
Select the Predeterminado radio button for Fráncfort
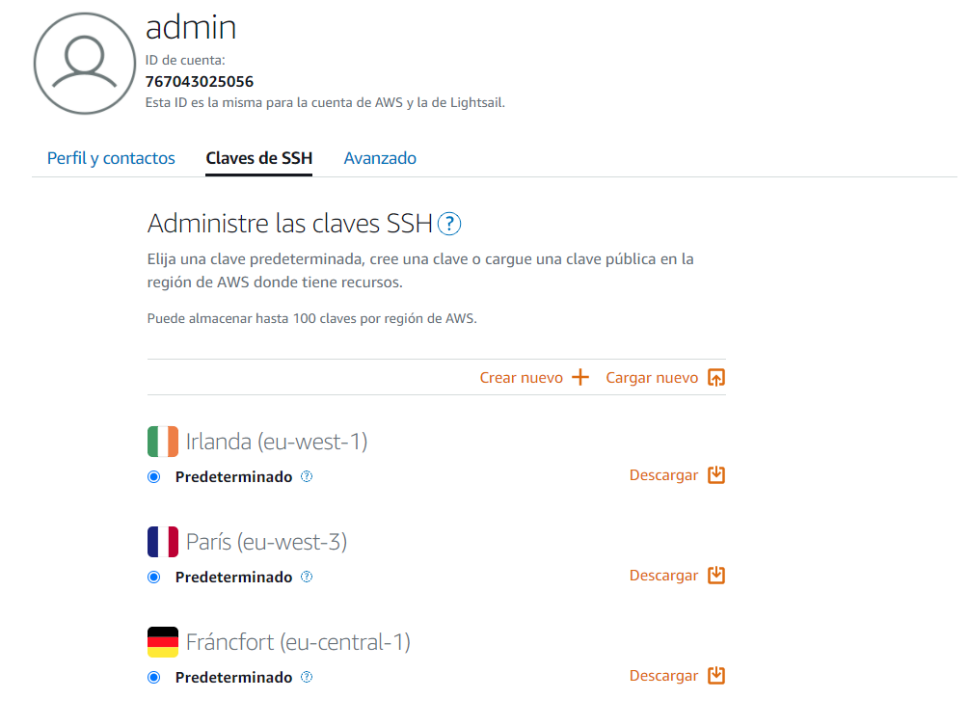(154, 677)
